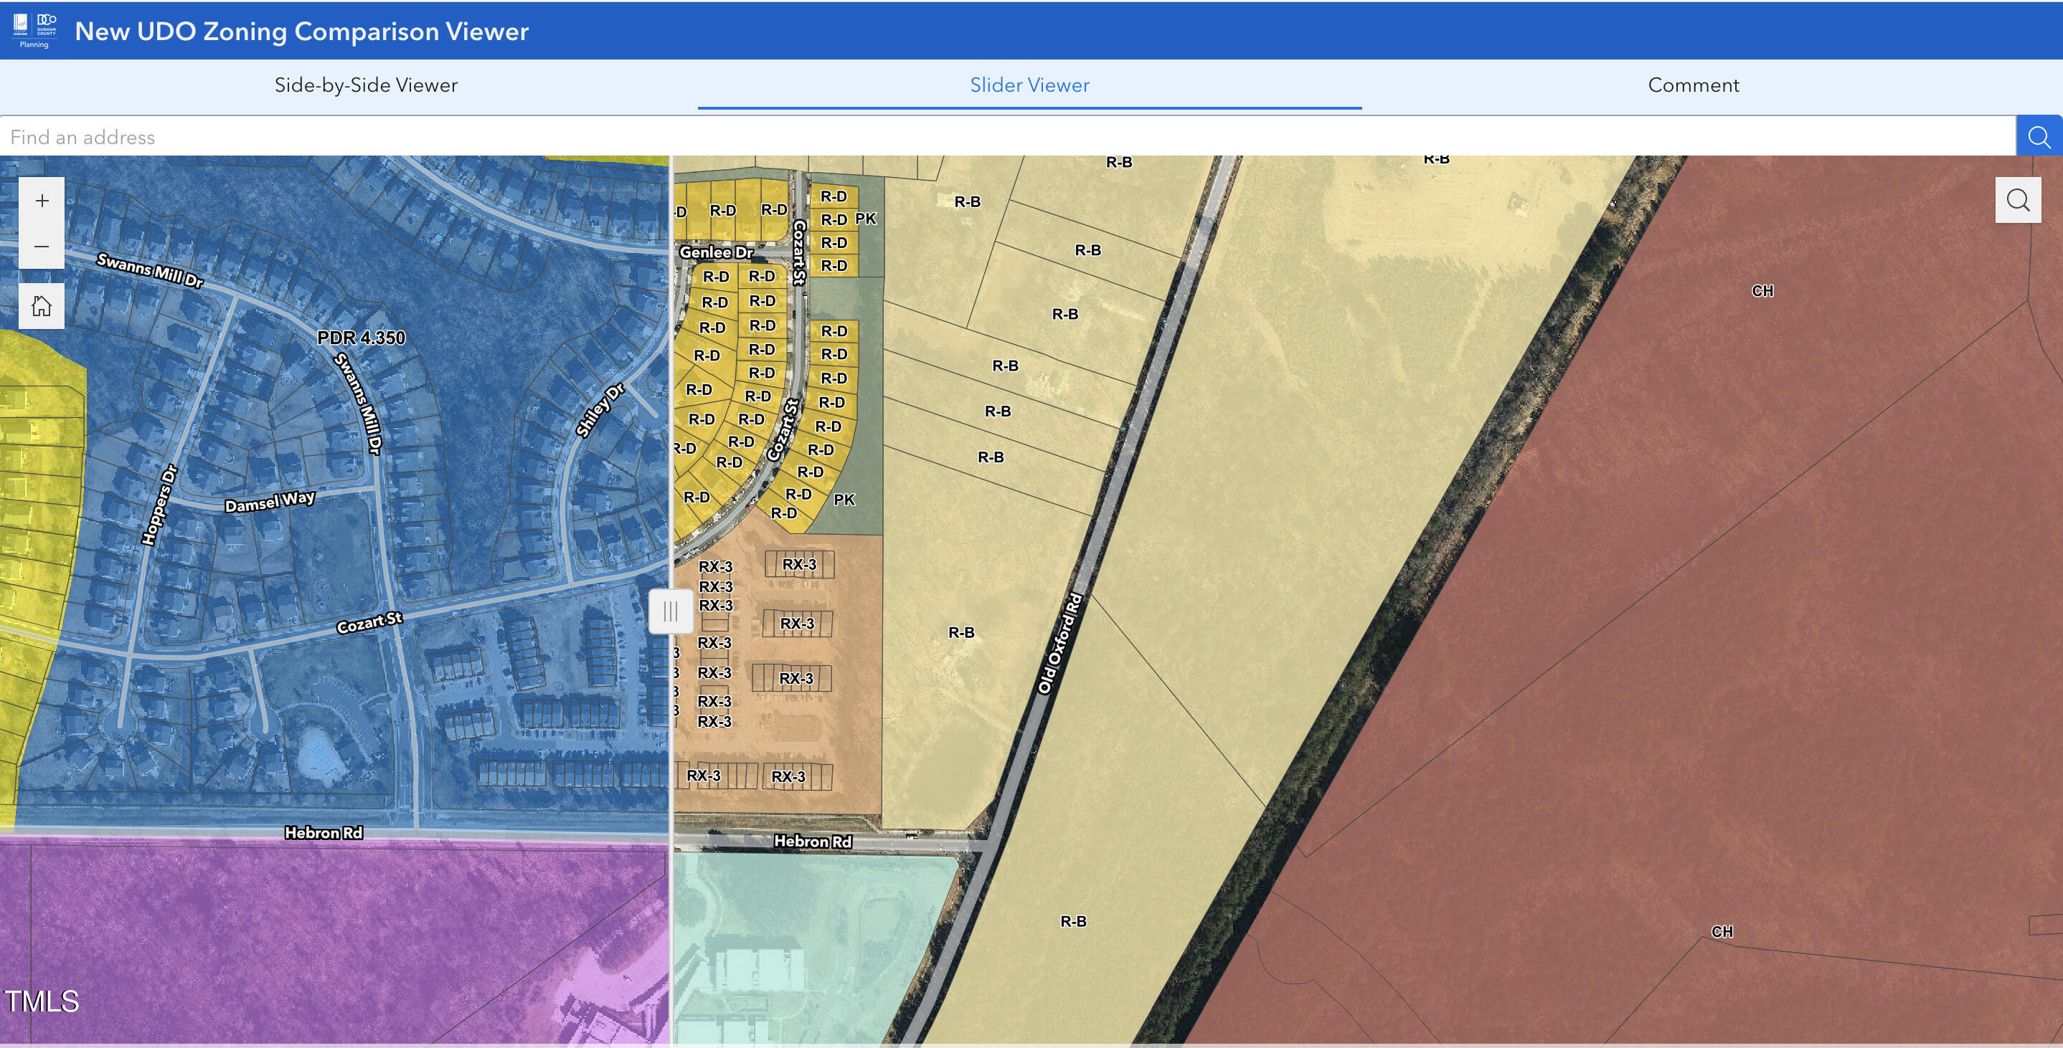This screenshot has width=2063, height=1048.
Task: Click the PDR 4.350 zoning label
Action: click(362, 338)
